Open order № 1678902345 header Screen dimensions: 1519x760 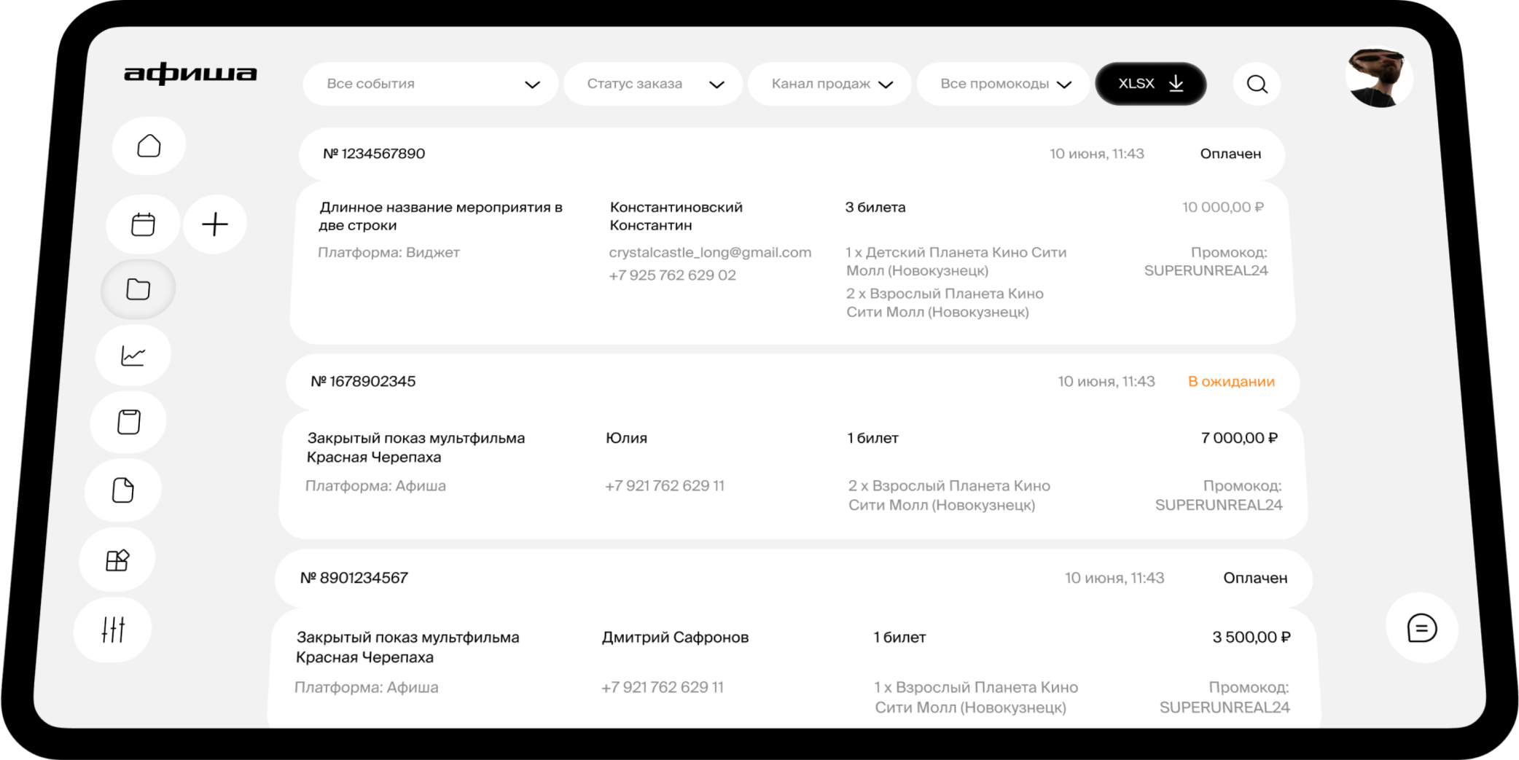tap(363, 382)
